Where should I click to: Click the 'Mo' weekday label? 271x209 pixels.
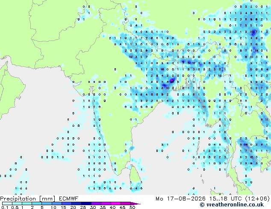click(x=159, y=199)
